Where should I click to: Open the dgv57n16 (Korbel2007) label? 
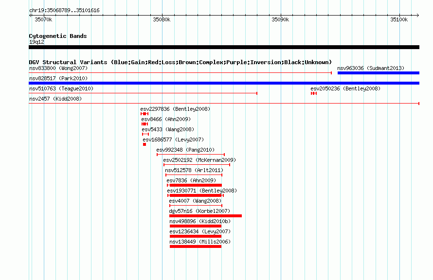coord(199,211)
